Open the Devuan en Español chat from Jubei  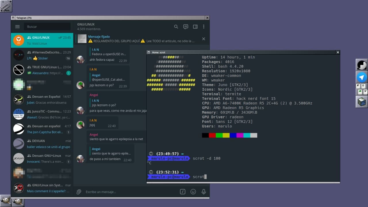tap(42, 99)
